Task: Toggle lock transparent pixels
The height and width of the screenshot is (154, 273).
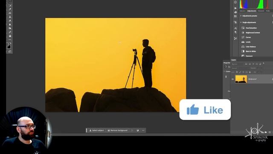Action: (237, 72)
